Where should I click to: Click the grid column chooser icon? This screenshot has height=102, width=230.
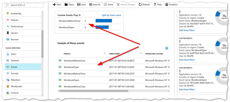coord(167,48)
